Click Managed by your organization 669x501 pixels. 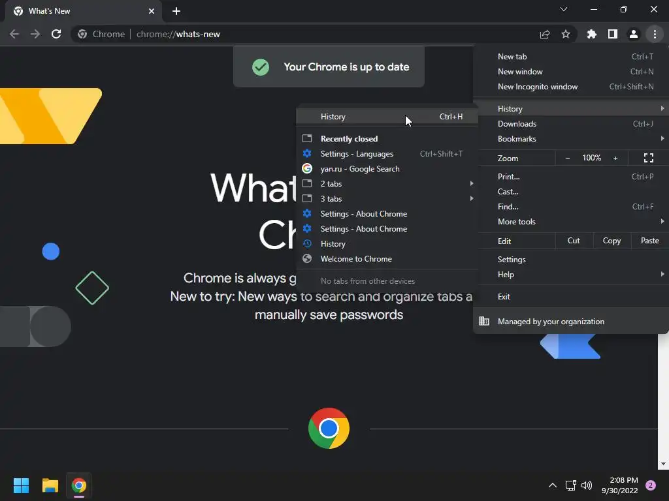click(x=572, y=321)
